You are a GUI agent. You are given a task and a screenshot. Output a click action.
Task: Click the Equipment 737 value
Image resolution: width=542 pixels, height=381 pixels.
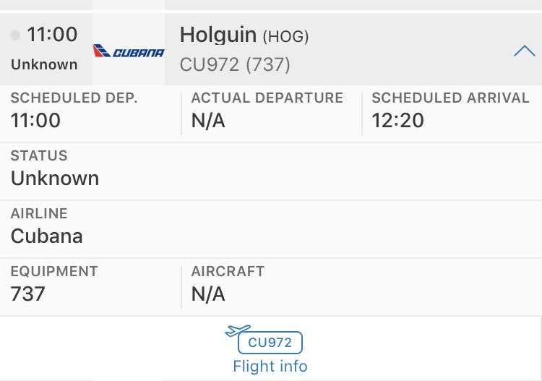coord(28,294)
